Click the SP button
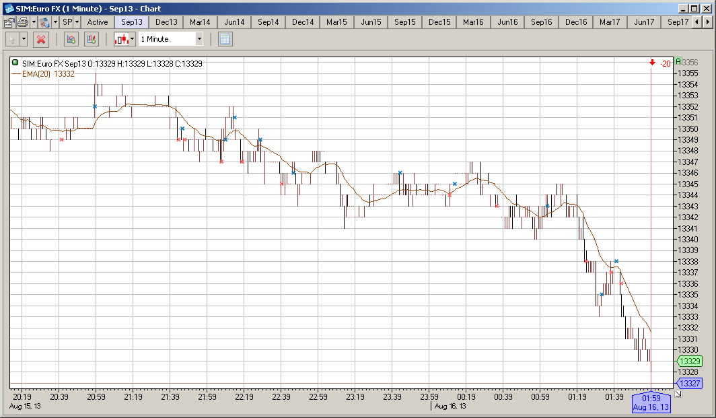 point(67,22)
